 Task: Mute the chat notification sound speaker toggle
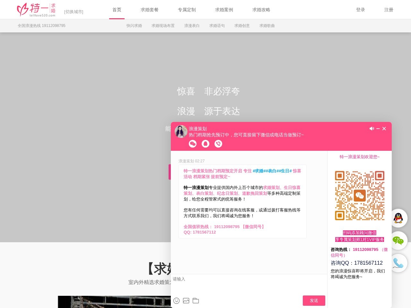pos(372,128)
